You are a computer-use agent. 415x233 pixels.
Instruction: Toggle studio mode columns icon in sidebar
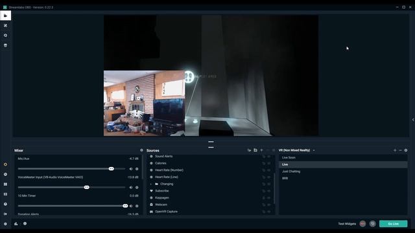click(x=5, y=194)
